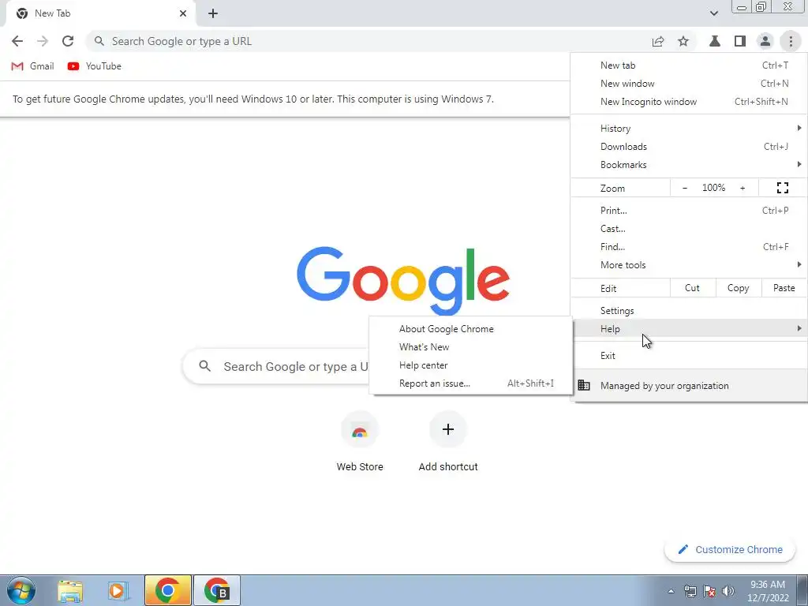Screen dimensions: 808x606
Task: Click the Action Center flag tray icon
Action: [709, 591]
